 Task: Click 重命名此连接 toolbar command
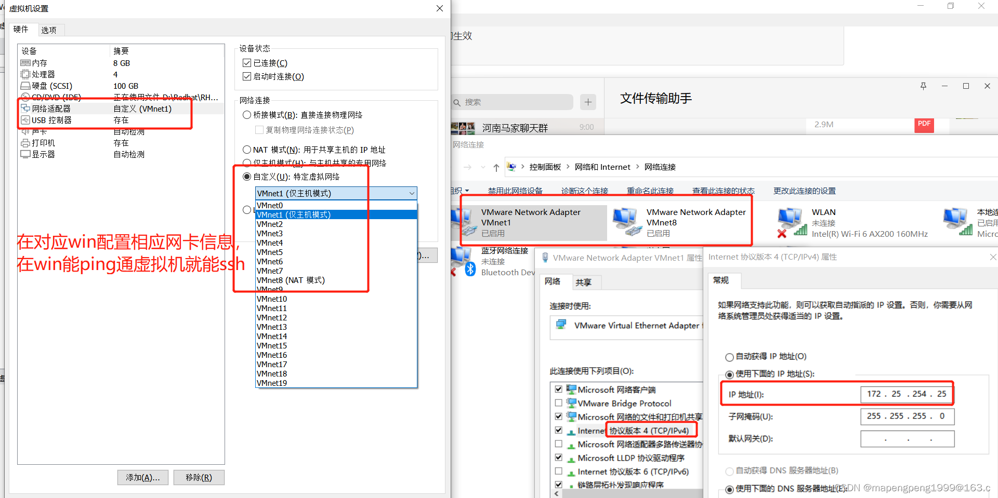pyautogui.click(x=650, y=191)
